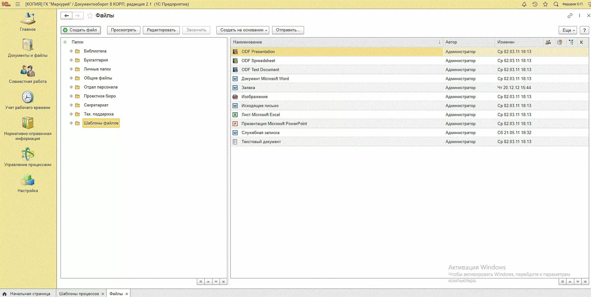Go back with the left arrow button
Viewport: 591px width, 297px height.
66,16
